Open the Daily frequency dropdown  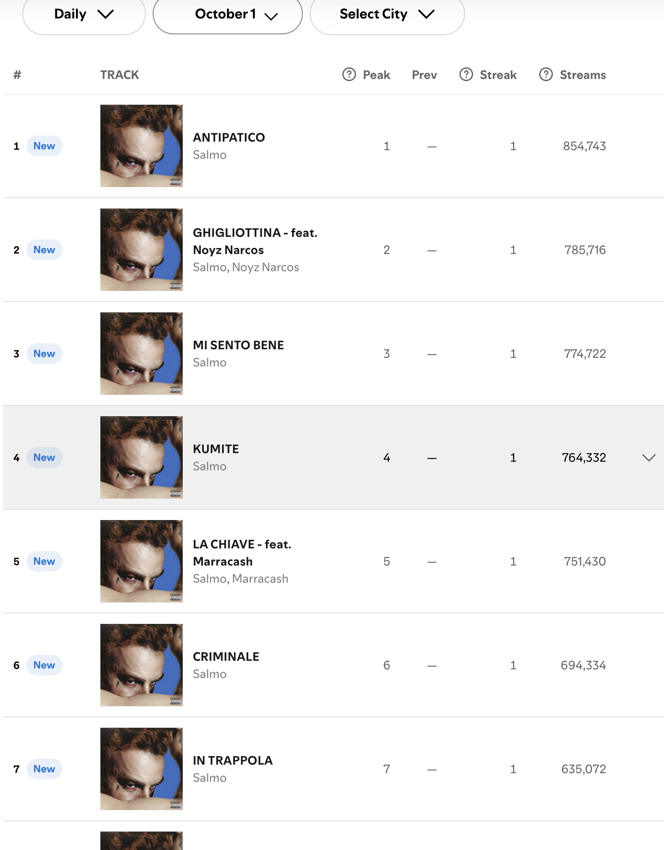point(84,14)
